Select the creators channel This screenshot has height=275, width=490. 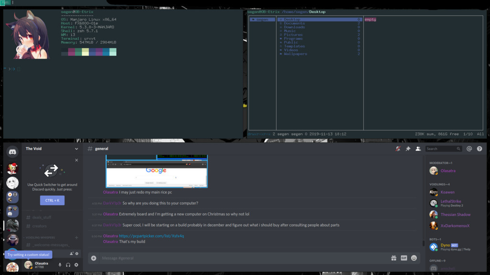point(39,226)
